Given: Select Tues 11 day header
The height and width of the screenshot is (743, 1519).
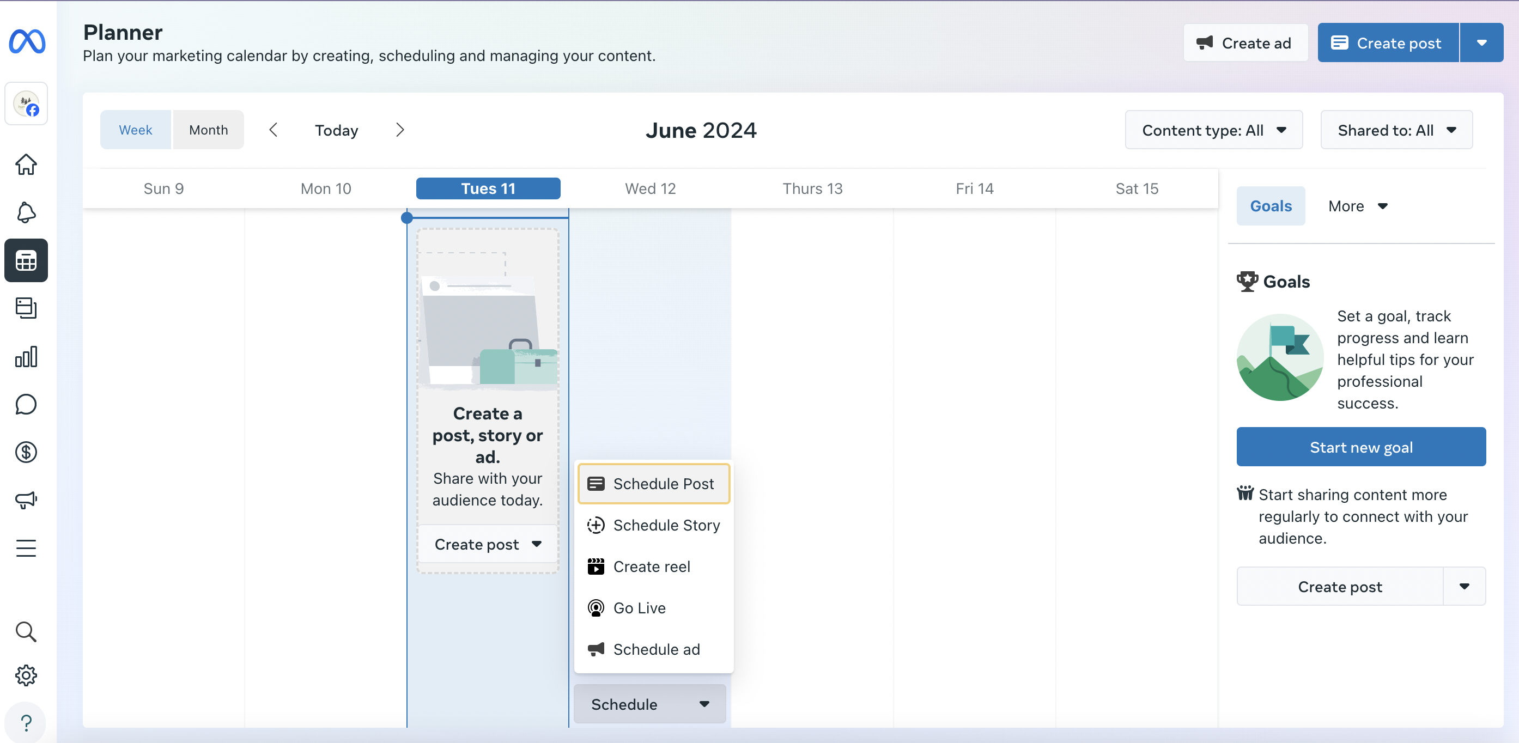Looking at the screenshot, I should (x=488, y=188).
